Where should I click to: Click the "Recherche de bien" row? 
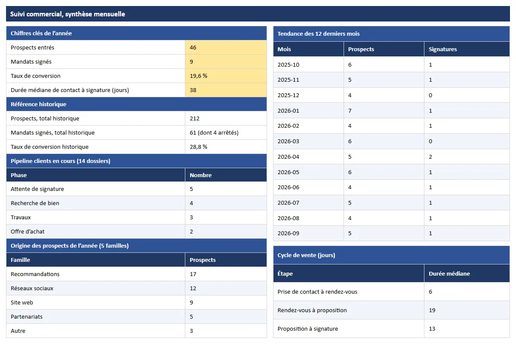[x=136, y=203]
